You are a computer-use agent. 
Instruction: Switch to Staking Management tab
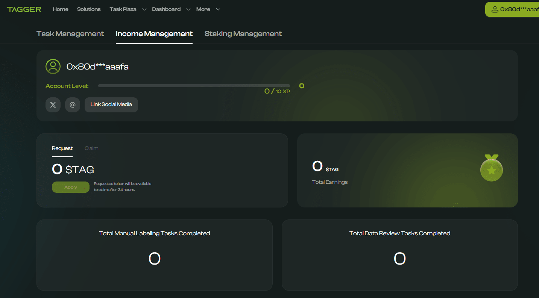click(x=243, y=34)
